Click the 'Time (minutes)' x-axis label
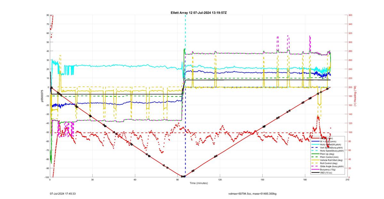 click(x=199, y=183)
